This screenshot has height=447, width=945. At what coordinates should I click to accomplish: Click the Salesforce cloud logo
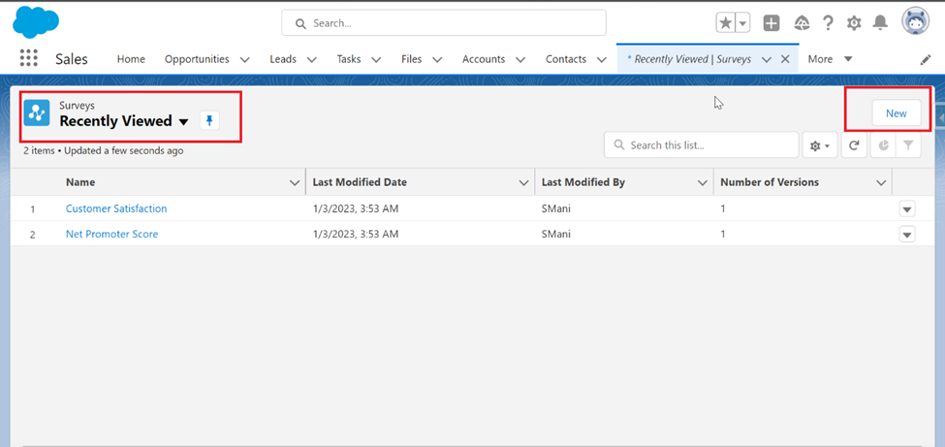36,22
